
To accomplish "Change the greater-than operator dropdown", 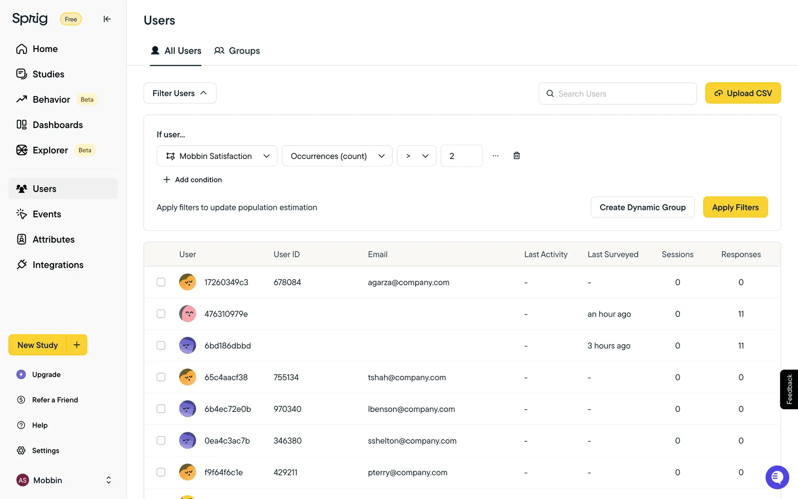I will tap(416, 156).
